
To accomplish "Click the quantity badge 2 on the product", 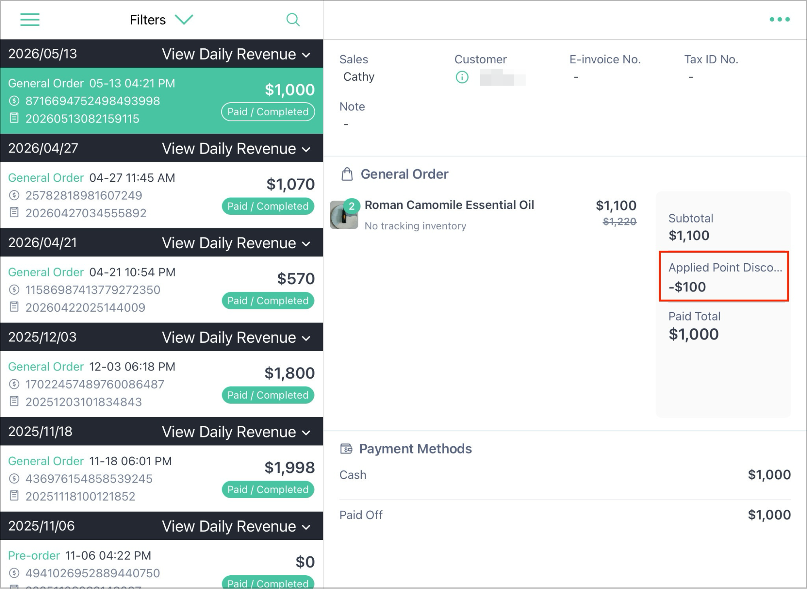I will [x=352, y=206].
